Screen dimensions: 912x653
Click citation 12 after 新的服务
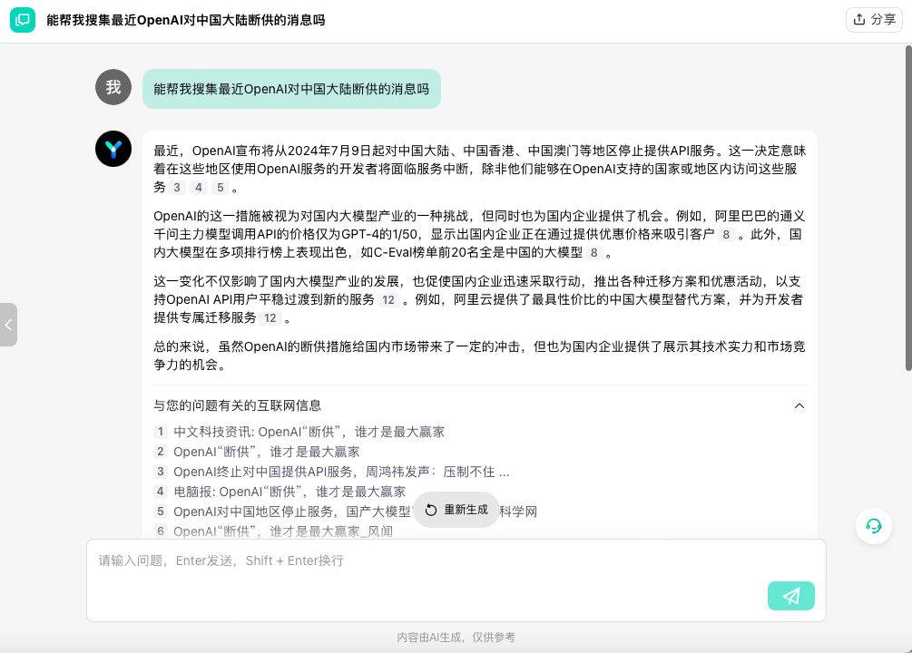[x=388, y=299]
